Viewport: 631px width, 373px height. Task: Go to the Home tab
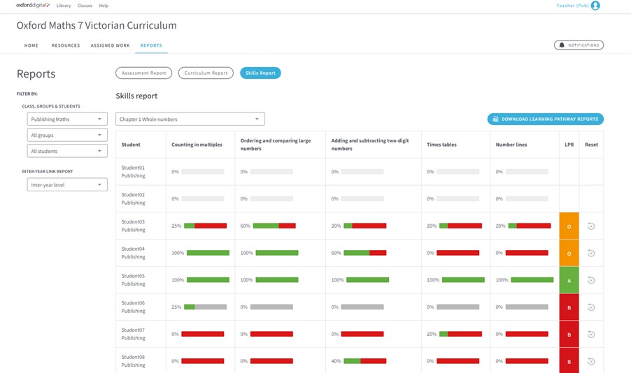click(x=31, y=45)
